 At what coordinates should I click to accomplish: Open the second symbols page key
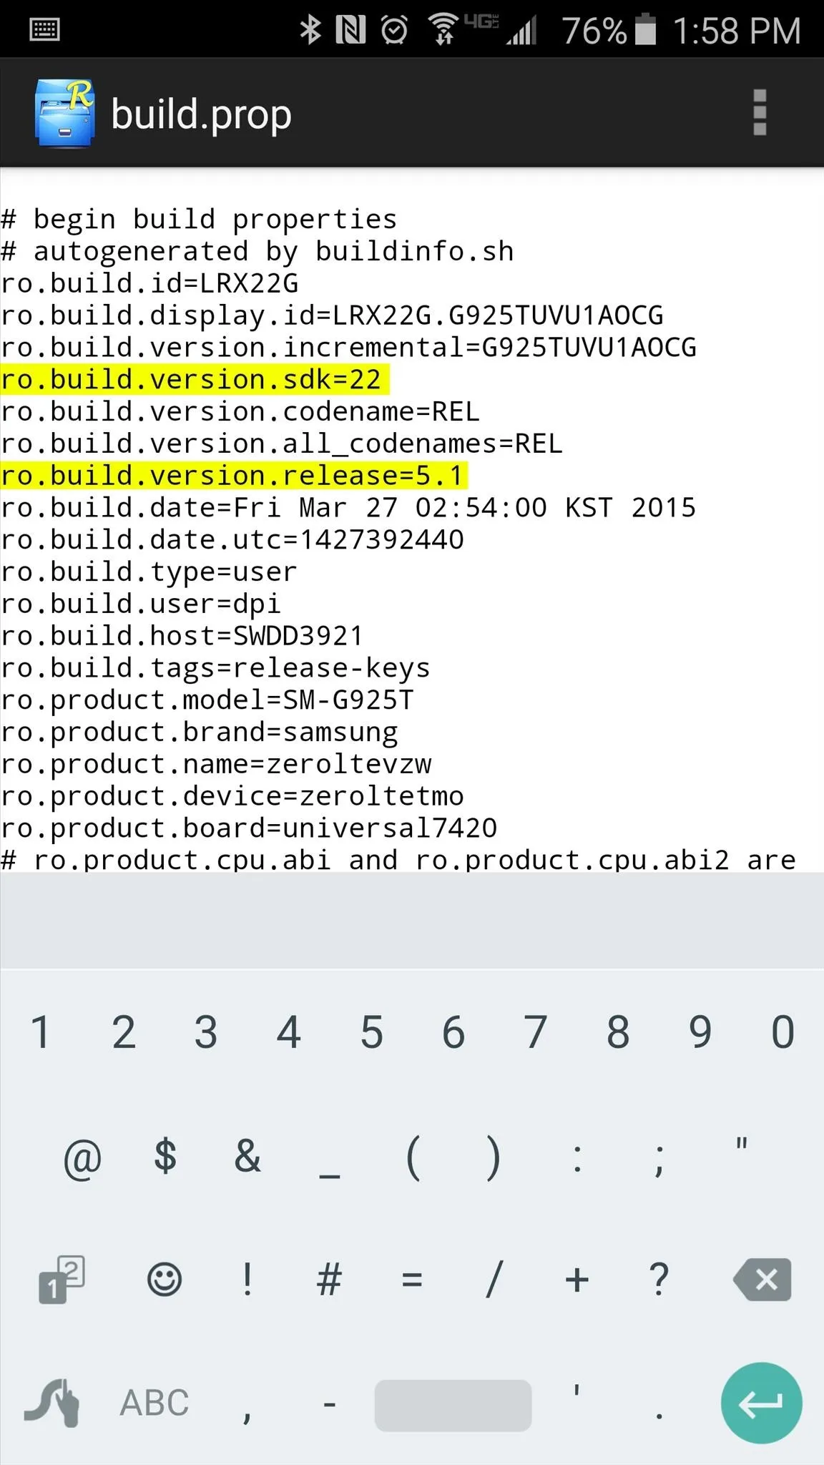click(61, 1279)
